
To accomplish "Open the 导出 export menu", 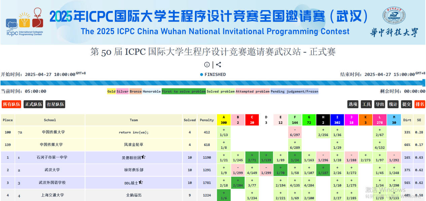I will pyautogui.click(x=380, y=104).
